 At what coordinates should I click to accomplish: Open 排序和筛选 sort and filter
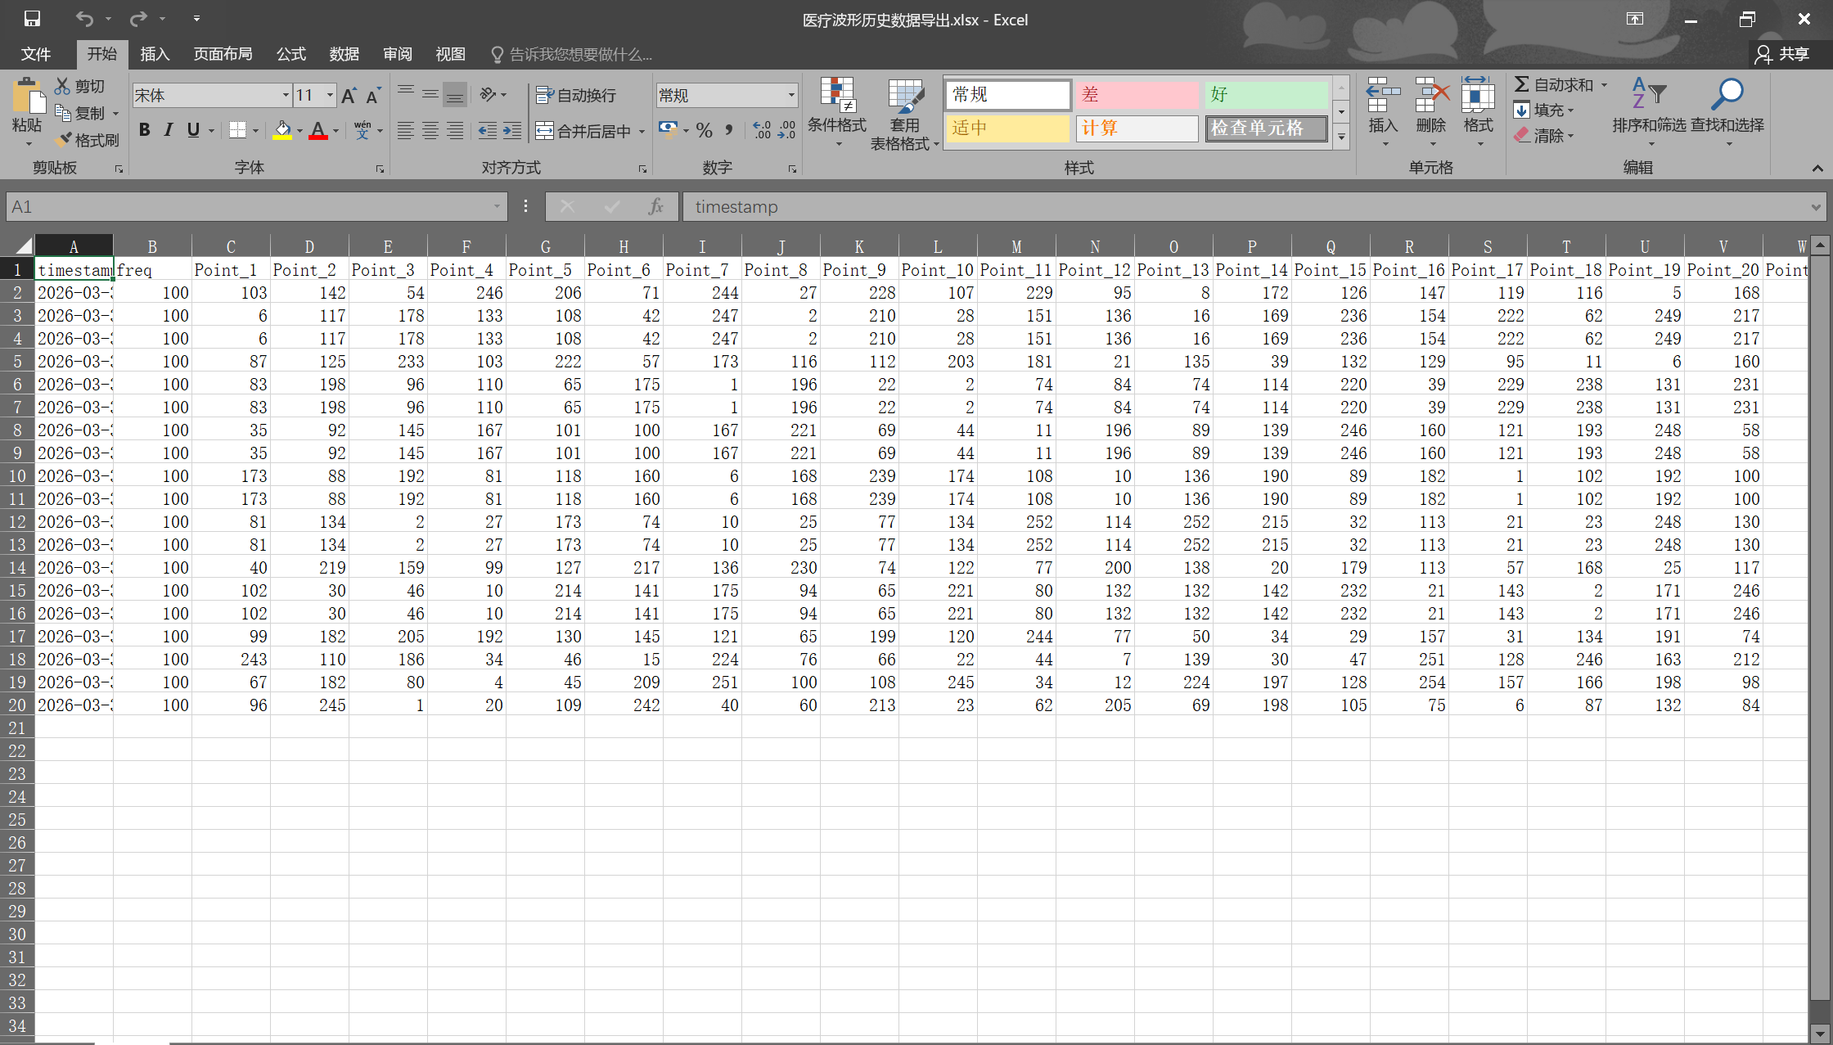click(x=1649, y=113)
